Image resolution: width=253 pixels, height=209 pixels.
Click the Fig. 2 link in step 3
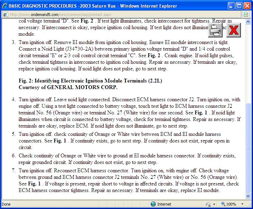[x=154, y=56]
